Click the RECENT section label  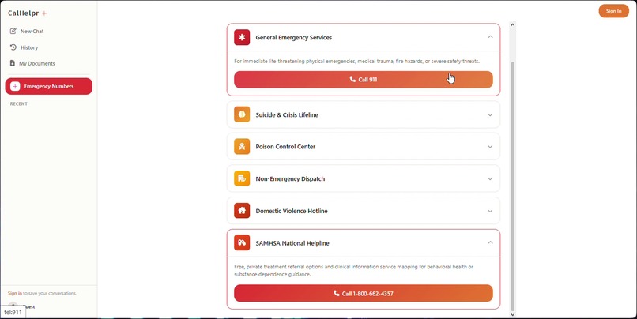[x=19, y=104]
